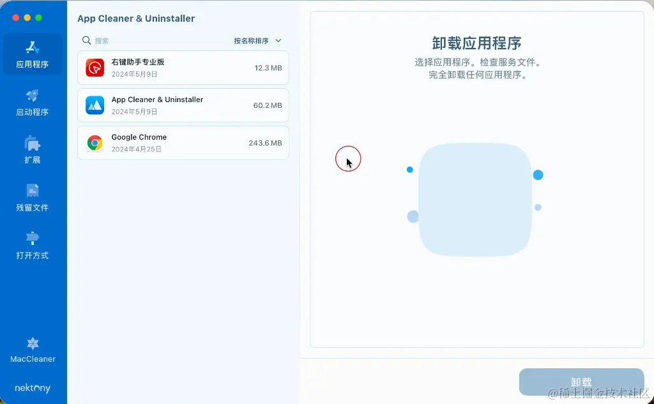Open the 扩展 puzzle-piece section

(33, 150)
